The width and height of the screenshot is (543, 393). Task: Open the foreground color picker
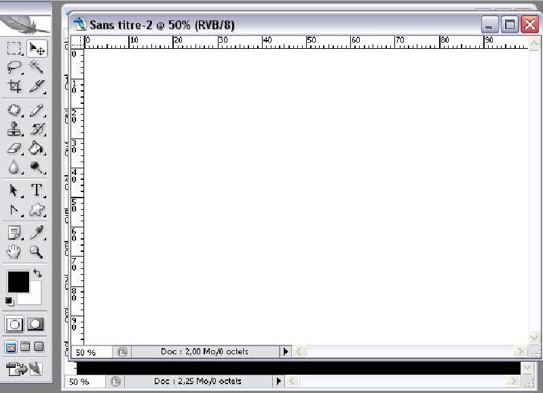[x=18, y=282]
